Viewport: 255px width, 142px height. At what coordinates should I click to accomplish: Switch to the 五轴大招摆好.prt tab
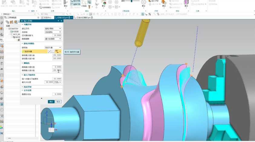83,18
